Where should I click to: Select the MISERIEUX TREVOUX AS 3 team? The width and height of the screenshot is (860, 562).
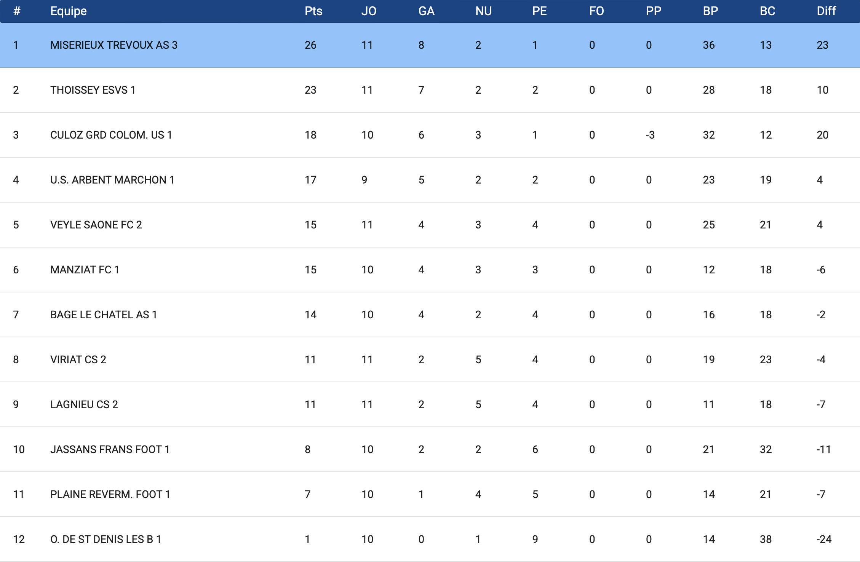[113, 45]
